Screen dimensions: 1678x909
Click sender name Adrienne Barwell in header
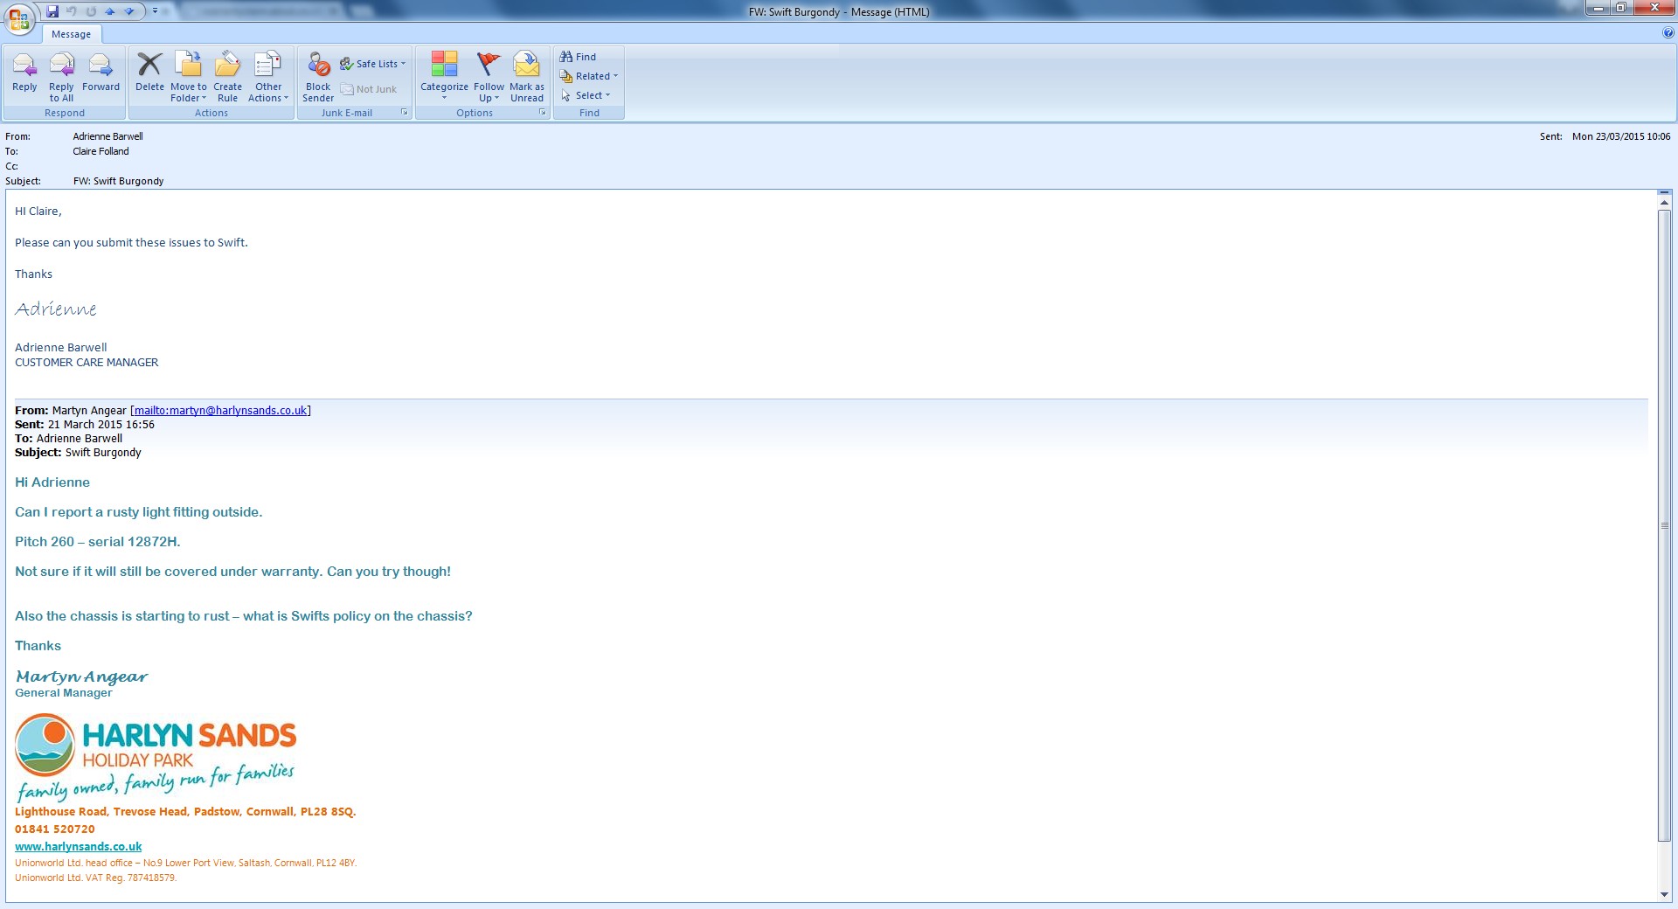pyautogui.click(x=107, y=136)
